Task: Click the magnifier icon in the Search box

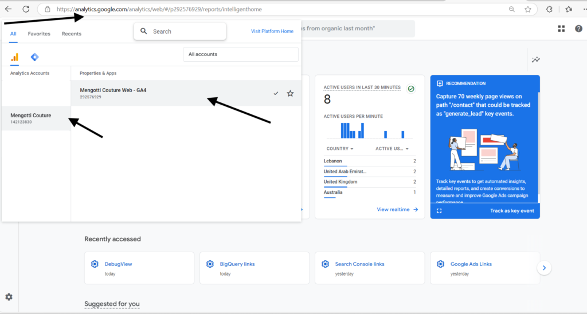Action: click(144, 31)
